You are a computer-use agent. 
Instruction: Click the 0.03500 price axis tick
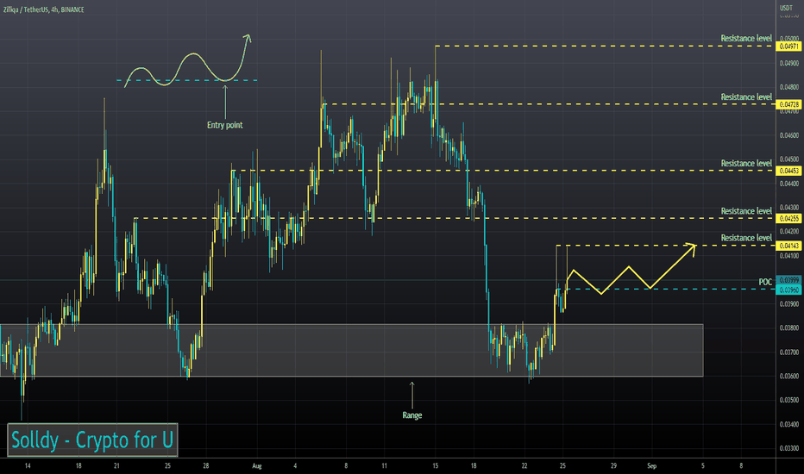[789, 400]
